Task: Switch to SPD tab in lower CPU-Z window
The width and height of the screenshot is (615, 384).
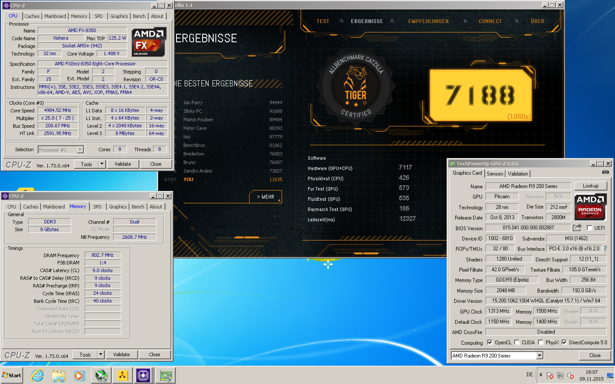Action: (x=97, y=207)
